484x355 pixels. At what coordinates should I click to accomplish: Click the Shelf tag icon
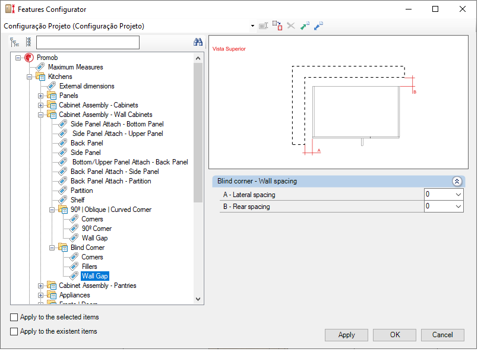(x=63, y=200)
